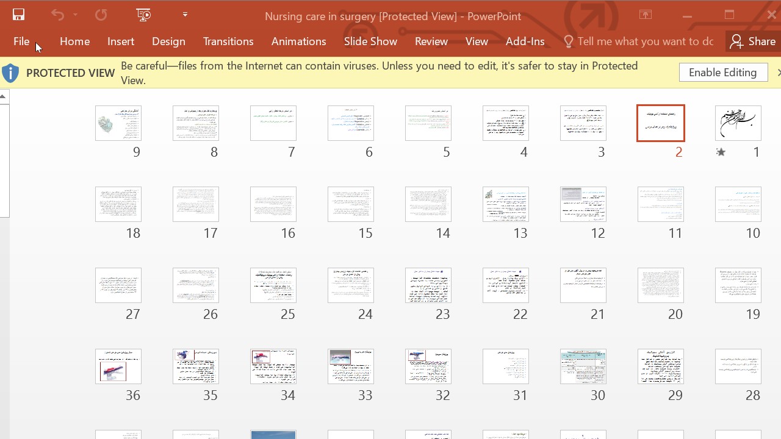The height and width of the screenshot is (439, 781).
Task: Select slide 2 thumbnail
Action: click(x=661, y=123)
